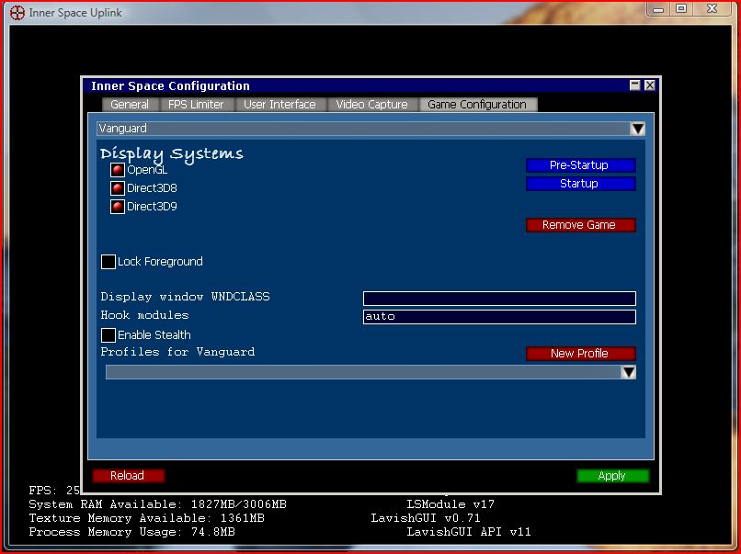Remove the Vanguard game entry
This screenshot has width=741, height=554.
[x=580, y=224]
